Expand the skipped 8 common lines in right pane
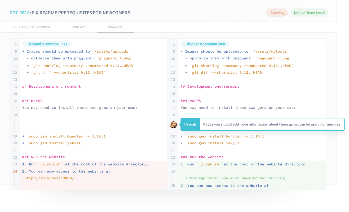The width and height of the screenshot is (349, 212). tap(205, 44)
